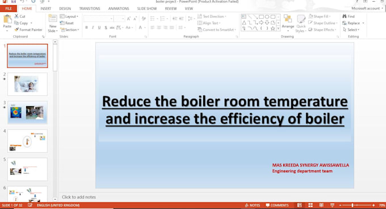Switch to INSERT tab
Screen dimensions: 386x209
point(46,9)
